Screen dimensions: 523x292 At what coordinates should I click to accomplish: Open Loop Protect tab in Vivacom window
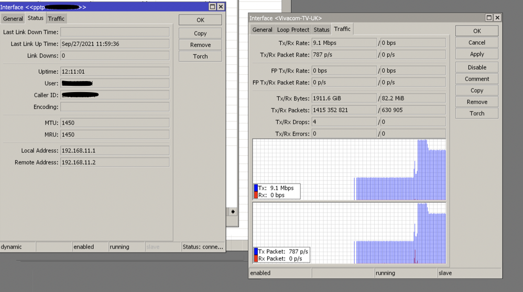(293, 30)
